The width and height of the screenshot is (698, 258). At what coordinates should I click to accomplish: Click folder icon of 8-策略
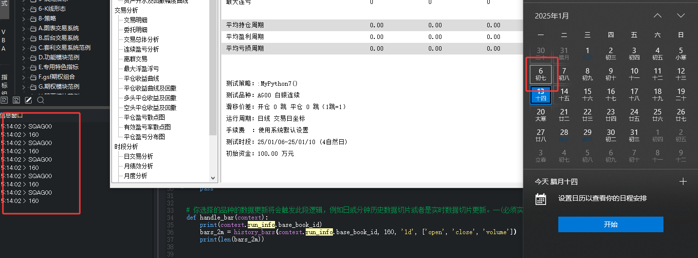(x=33, y=18)
